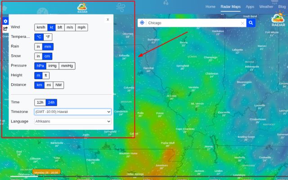The width and height of the screenshot is (288, 180).
Task: Set distance unit to mi
Action: 49,85
